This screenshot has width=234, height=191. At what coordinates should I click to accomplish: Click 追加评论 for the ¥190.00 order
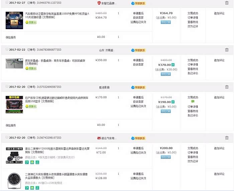(x=219, y=97)
